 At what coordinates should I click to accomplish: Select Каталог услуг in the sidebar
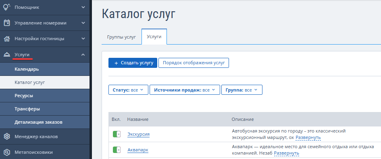(45, 83)
